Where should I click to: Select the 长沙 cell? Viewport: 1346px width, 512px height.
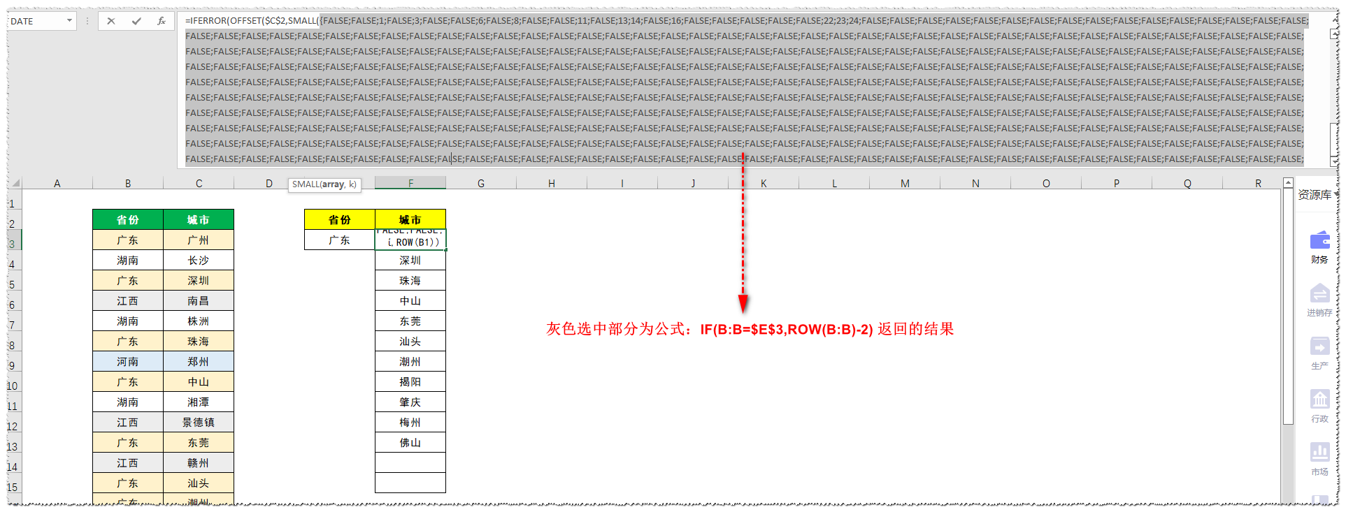pyautogui.click(x=199, y=260)
